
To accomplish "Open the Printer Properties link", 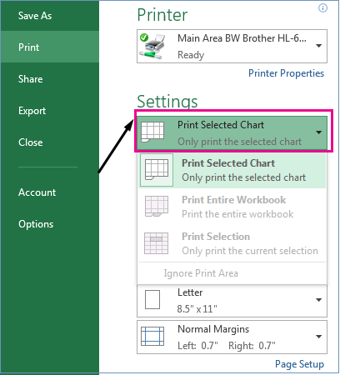I will (286, 73).
